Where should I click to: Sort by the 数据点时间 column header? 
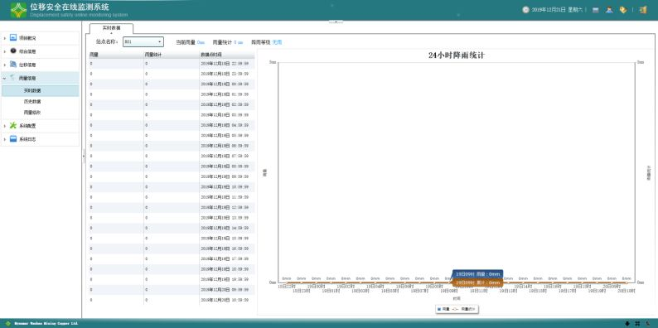tap(227, 55)
